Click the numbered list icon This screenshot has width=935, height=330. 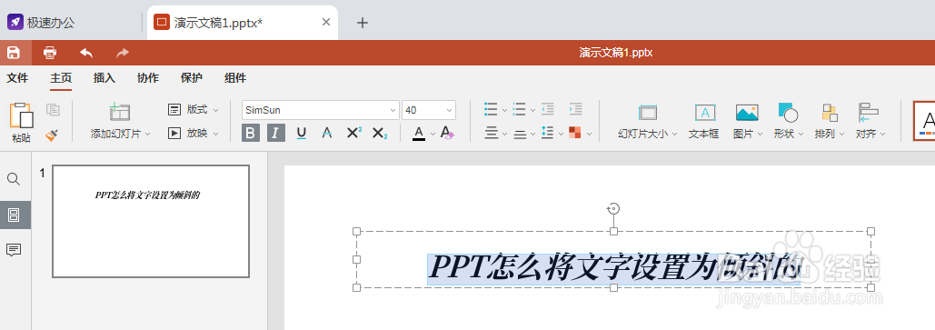click(x=520, y=109)
